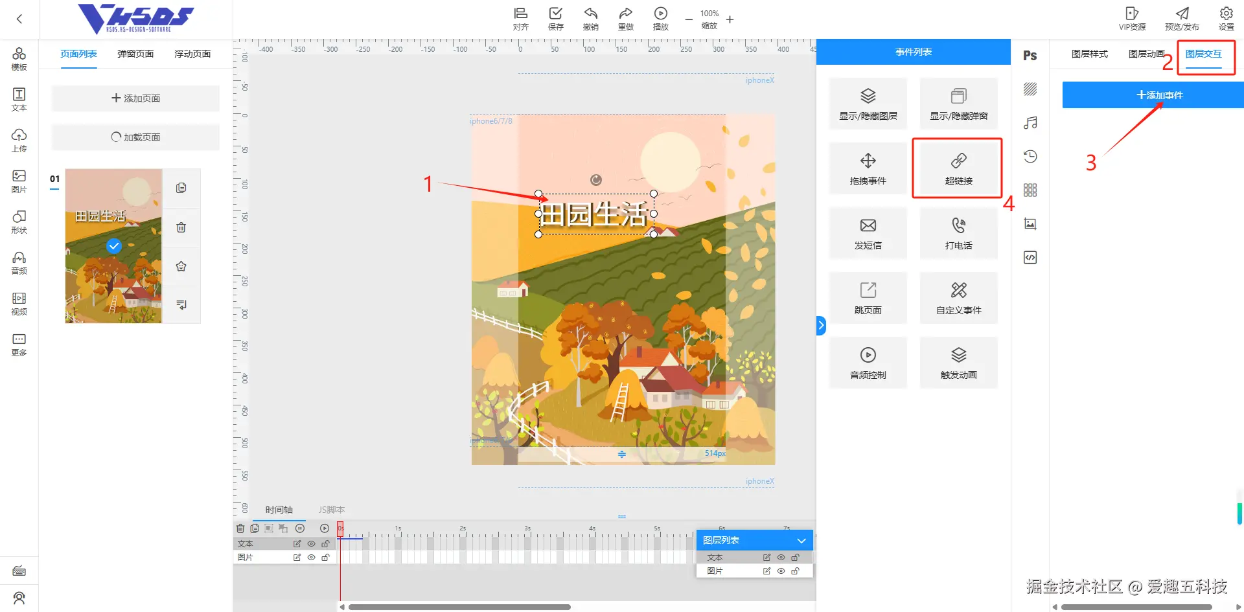The image size is (1244, 612).
Task: Toggle lock on 图片 layer in timeline
Action: [325, 558]
